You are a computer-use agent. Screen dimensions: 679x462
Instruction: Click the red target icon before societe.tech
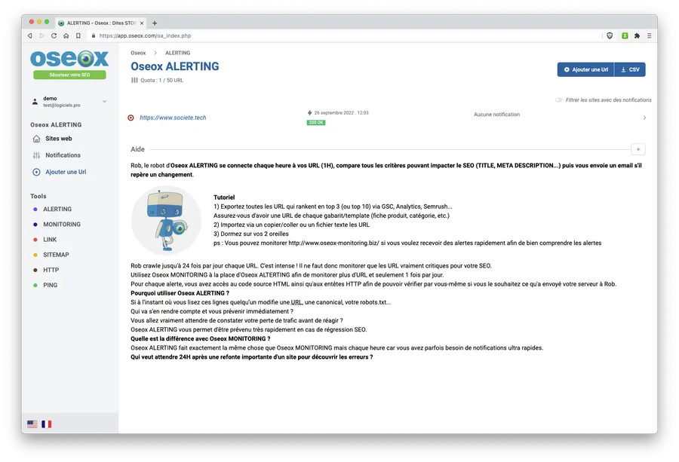click(x=131, y=118)
